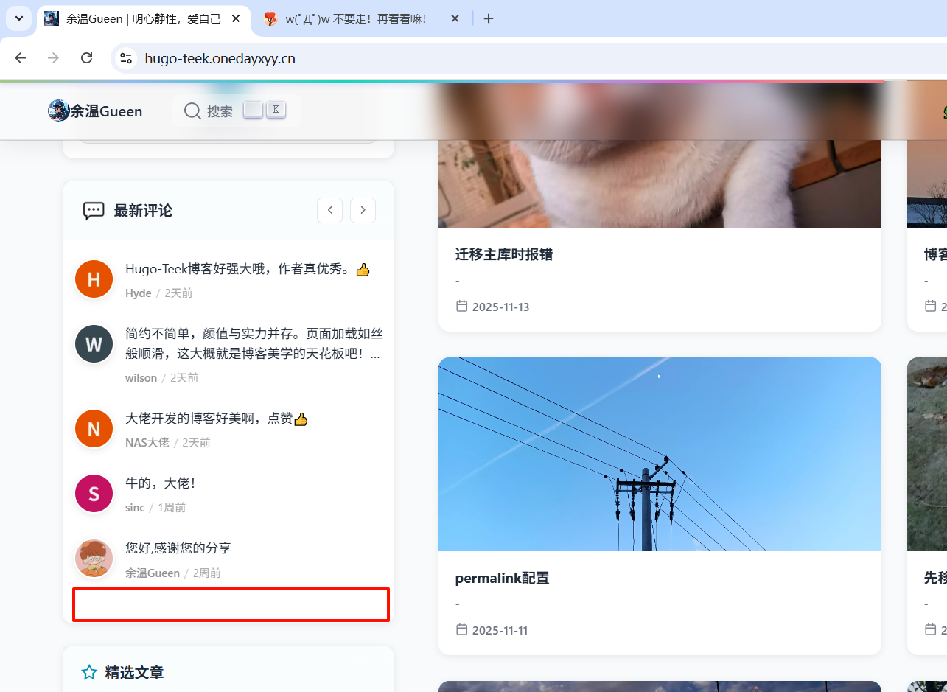Open a new browser tab

point(488,19)
